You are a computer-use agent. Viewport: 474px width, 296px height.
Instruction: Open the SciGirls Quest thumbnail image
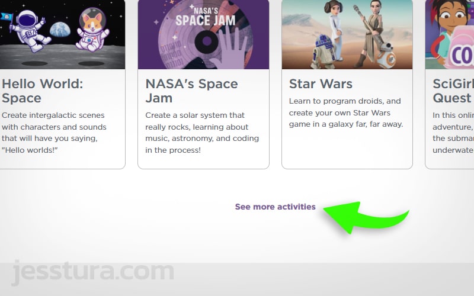450,34
